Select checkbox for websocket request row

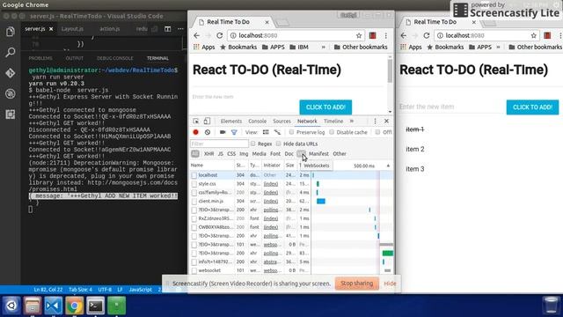[194, 270]
